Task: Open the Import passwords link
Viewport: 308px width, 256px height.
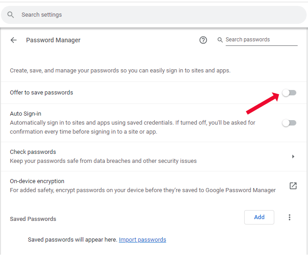Action: 143,240
